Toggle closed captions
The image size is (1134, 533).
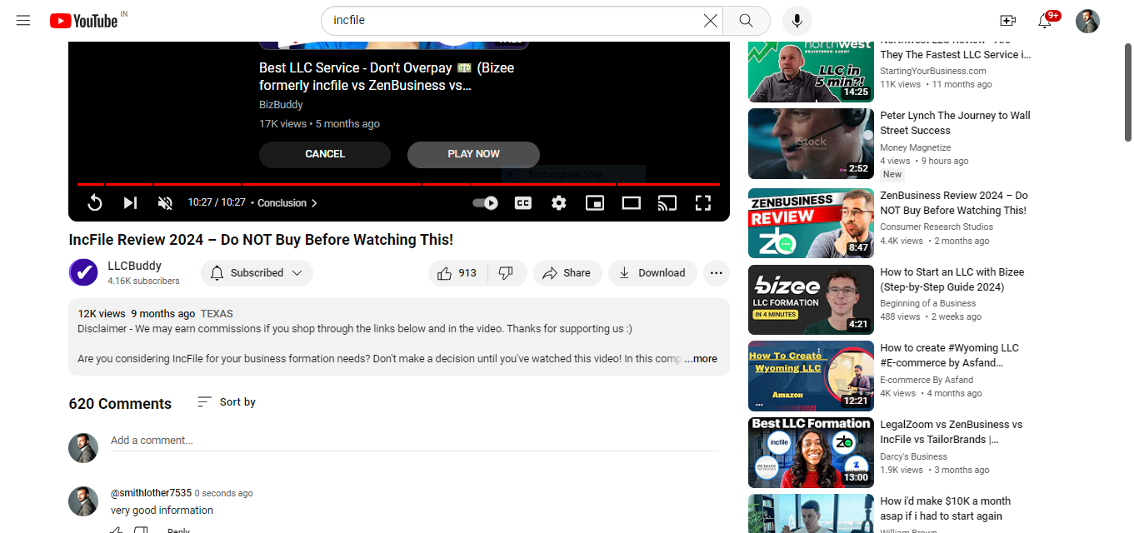pyautogui.click(x=522, y=202)
